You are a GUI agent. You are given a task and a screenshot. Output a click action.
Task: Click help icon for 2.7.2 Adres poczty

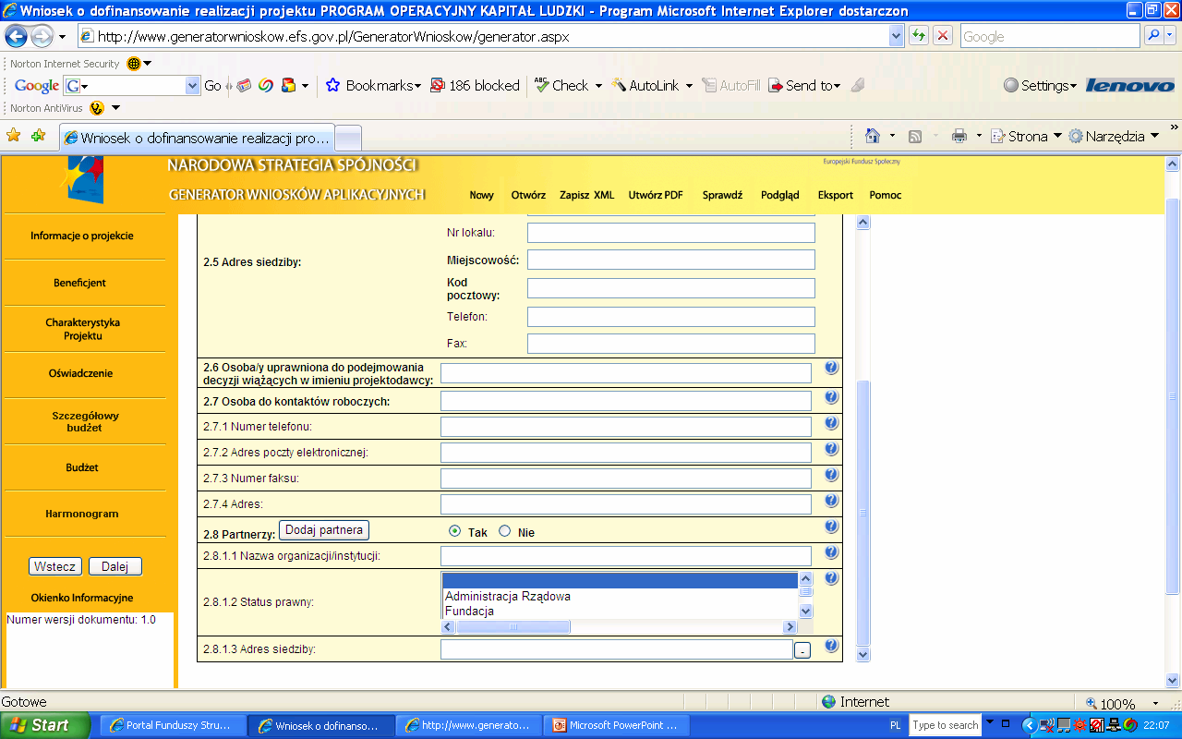tap(831, 449)
